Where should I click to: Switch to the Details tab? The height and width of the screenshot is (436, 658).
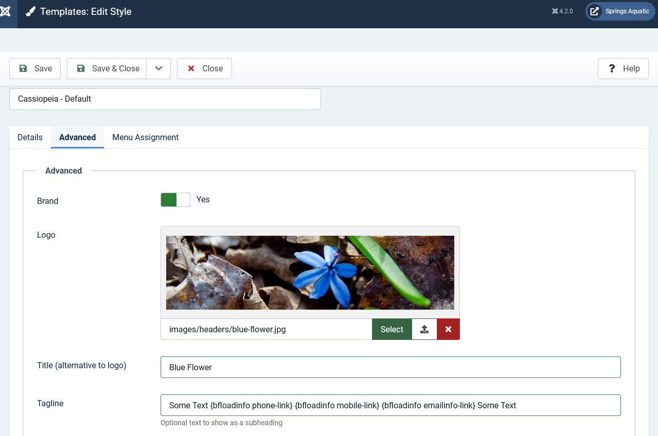coord(30,137)
